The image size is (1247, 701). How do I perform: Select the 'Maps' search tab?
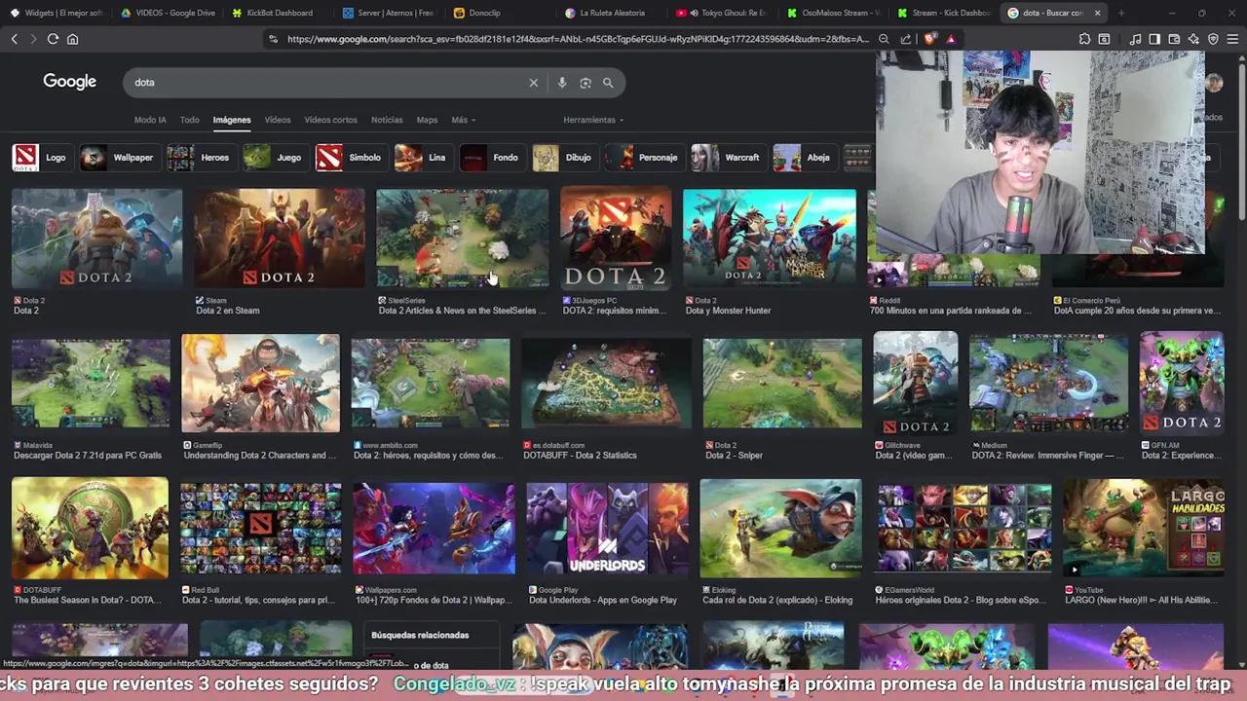(x=427, y=120)
